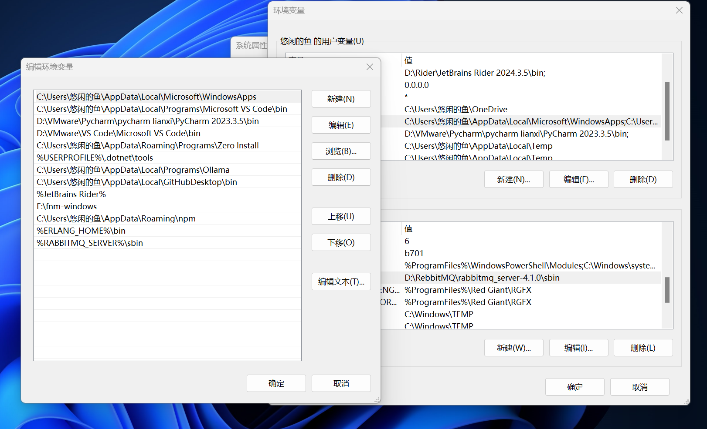Image resolution: width=707 pixels, height=429 pixels.
Task: Select the WindowsApps path entry
Action: 167,97
